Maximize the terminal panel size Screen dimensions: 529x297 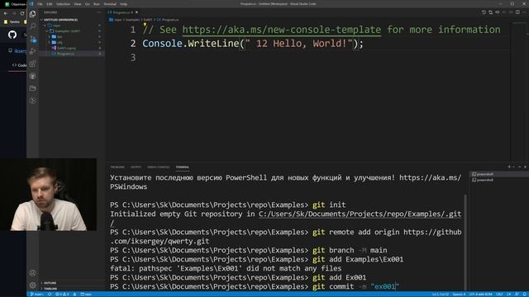pos(520,167)
